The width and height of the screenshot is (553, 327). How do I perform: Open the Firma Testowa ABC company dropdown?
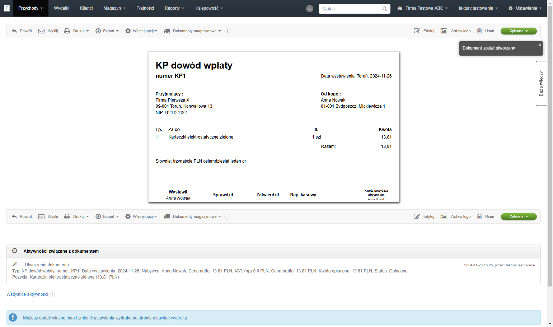tap(423, 8)
